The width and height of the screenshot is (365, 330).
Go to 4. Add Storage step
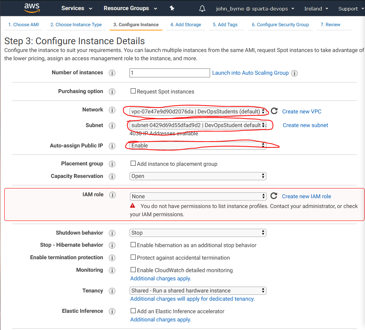185,25
